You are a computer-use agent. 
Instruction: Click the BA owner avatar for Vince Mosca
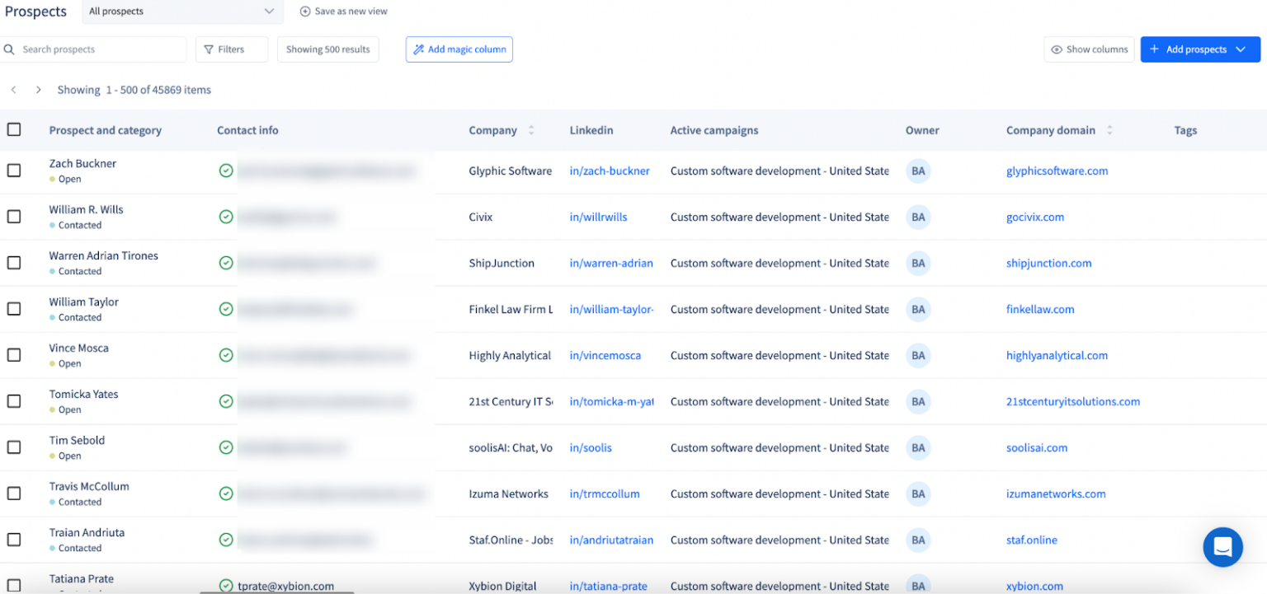918,355
